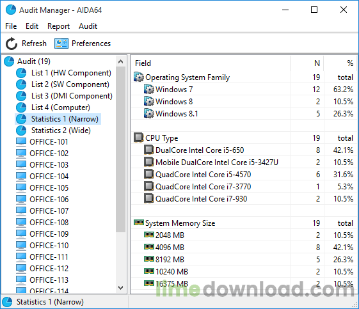
Task: Click the QuadCore Intel Core i7-3770 chip icon
Action: pyautogui.click(x=149, y=186)
